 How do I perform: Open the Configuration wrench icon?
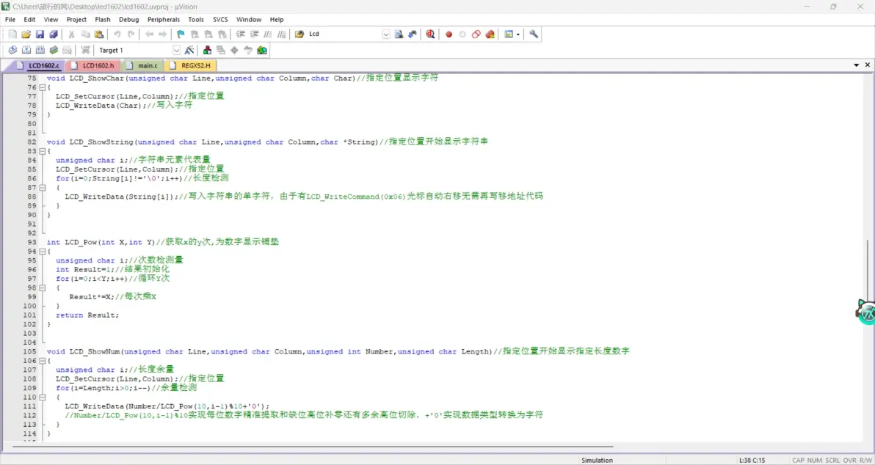tap(534, 34)
